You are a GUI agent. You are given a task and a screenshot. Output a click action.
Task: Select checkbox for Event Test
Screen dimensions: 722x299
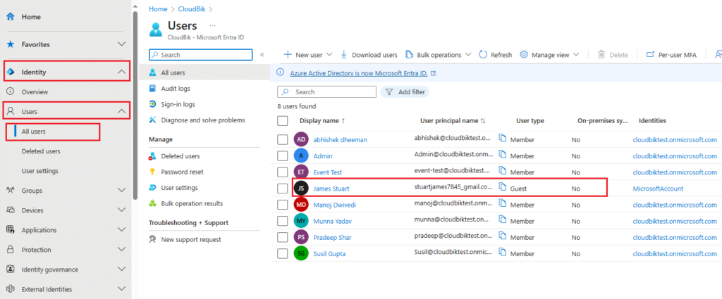point(282,172)
